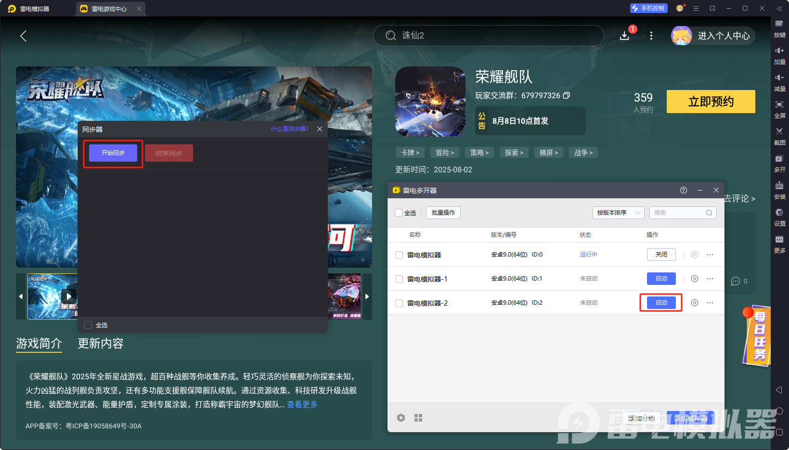Open the 按版本排序 sort dropdown
789x450 pixels.
[618, 212]
